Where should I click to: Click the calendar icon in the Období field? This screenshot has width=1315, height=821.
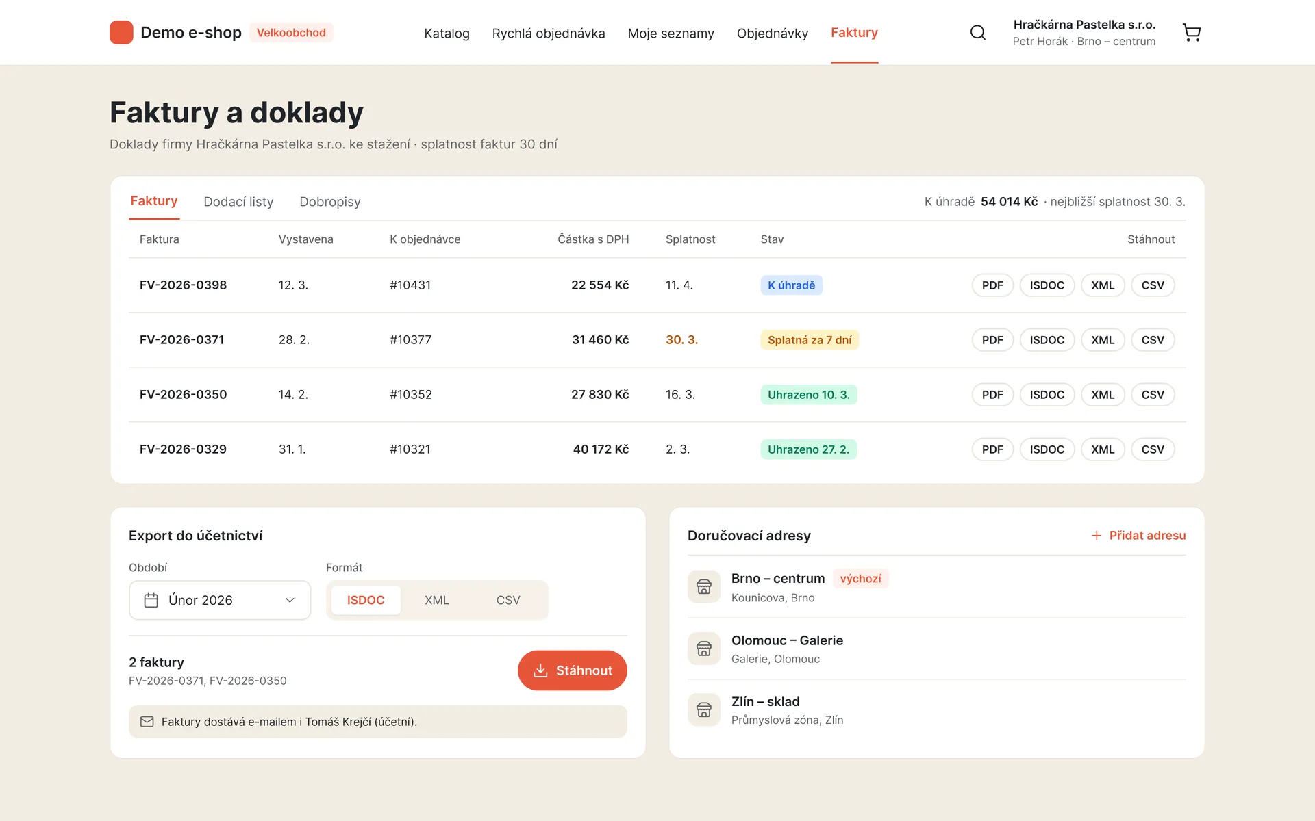pyautogui.click(x=151, y=600)
